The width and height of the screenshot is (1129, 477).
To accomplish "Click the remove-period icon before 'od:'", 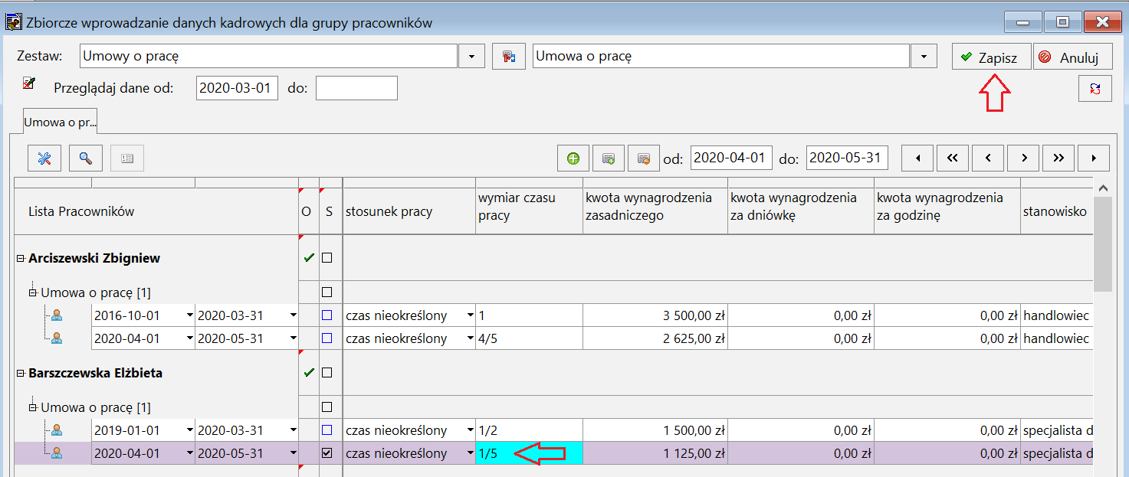I will (x=644, y=158).
